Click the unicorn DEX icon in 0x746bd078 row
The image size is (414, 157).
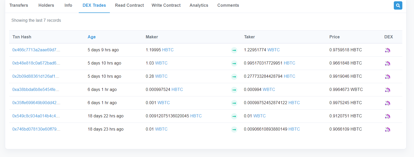pos(387,130)
